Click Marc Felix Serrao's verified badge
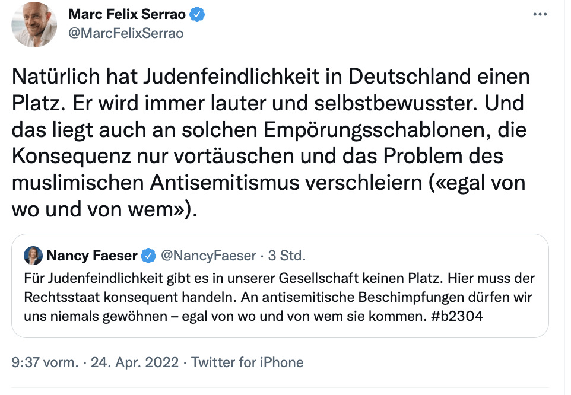This screenshot has width=571, height=395. pyautogui.click(x=197, y=14)
